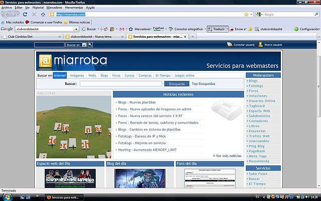Click the Google search engine icon in search box
Screen dimensions: 321x201
pos(259,15)
